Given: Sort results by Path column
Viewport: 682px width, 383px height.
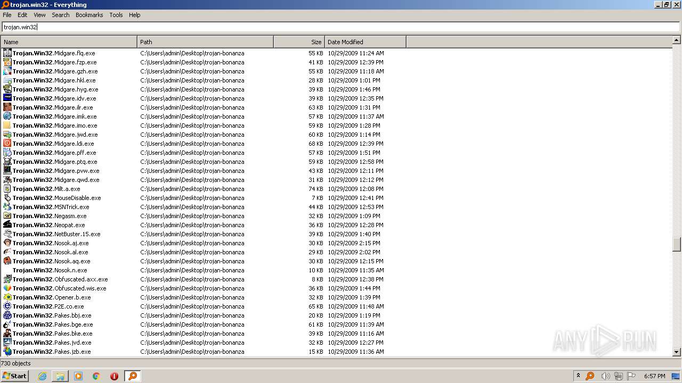Looking at the screenshot, I should (205, 42).
